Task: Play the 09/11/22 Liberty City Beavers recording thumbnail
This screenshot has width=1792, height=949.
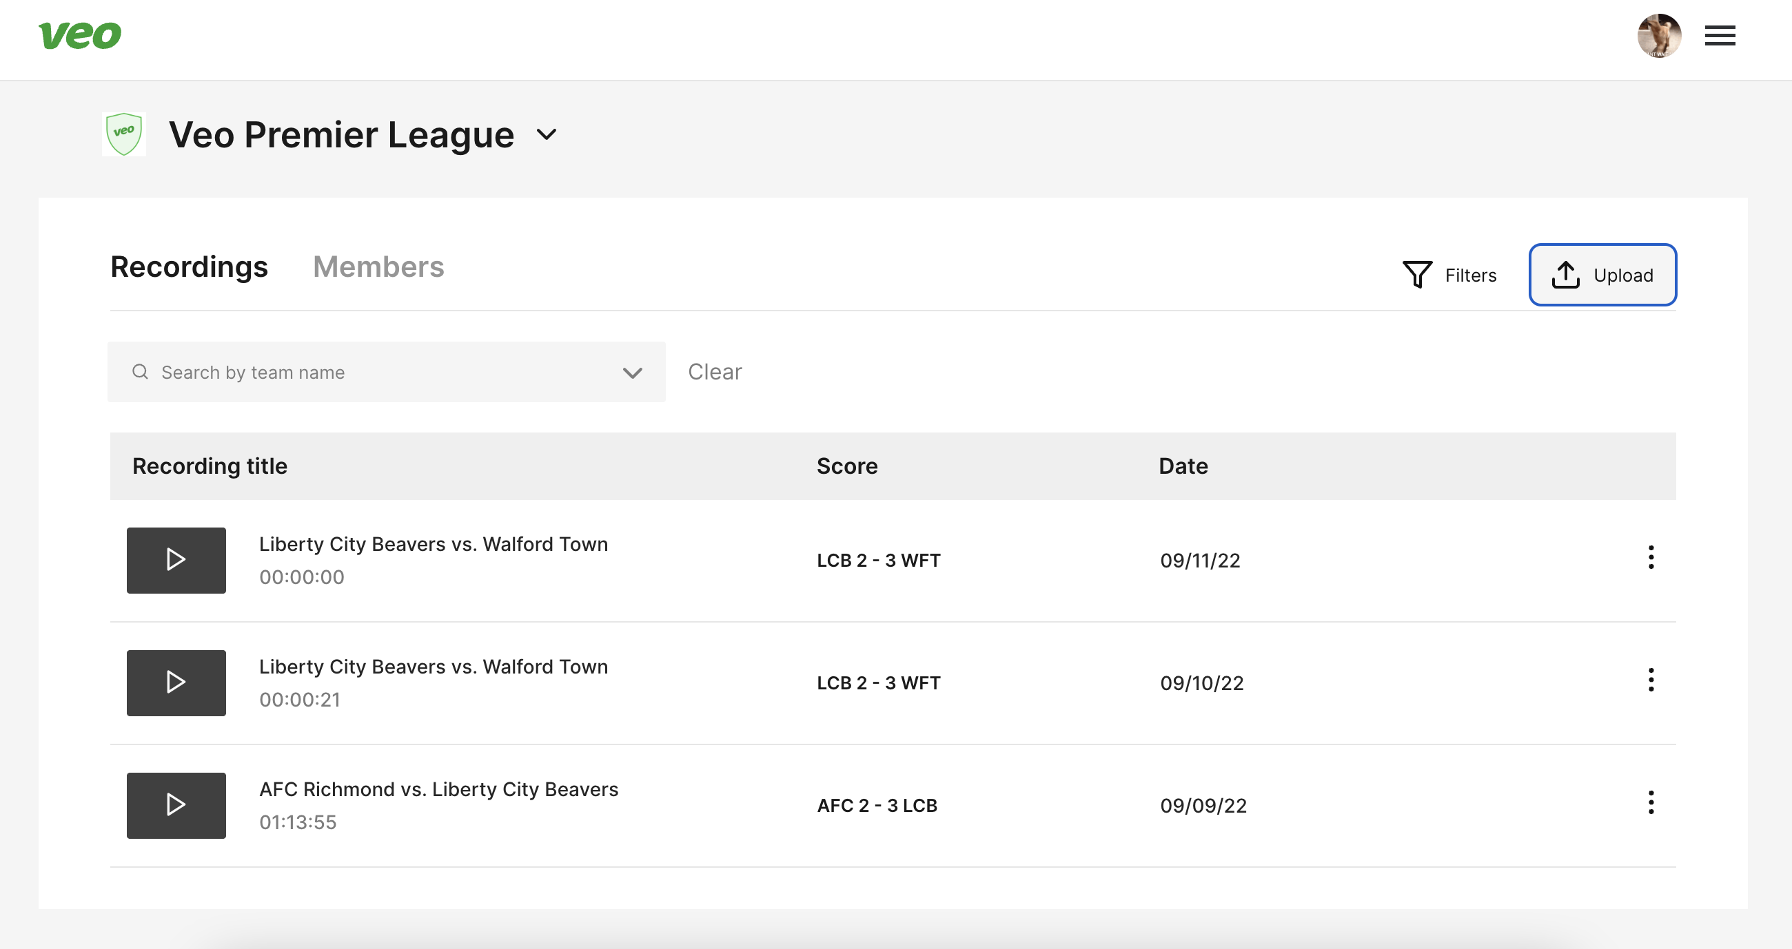Action: pyautogui.click(x=176, y=561)
